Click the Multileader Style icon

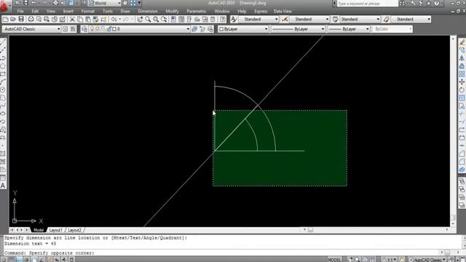coord(386,20)
